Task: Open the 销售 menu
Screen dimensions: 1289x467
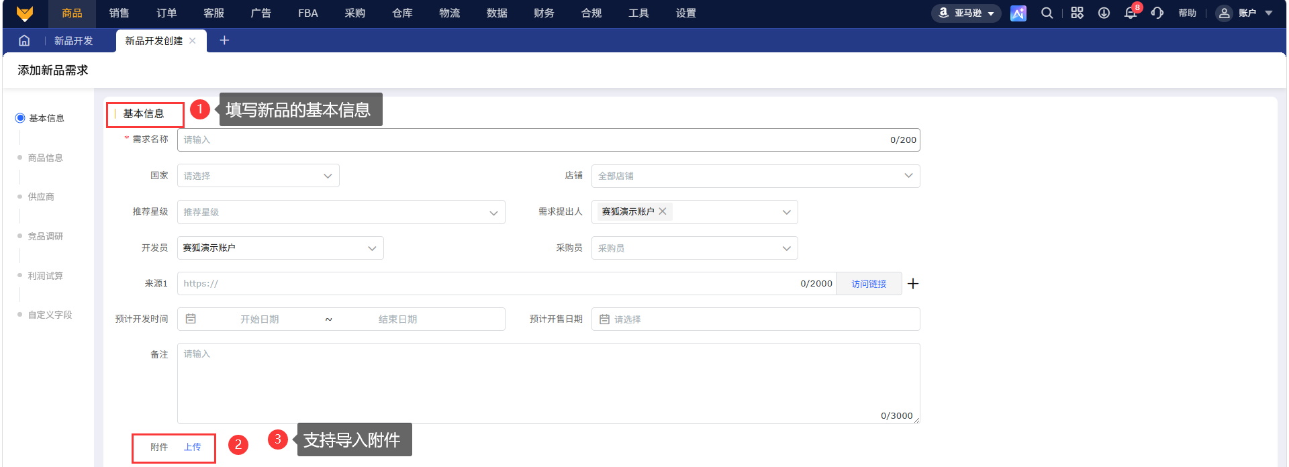Action: (119, 13)
